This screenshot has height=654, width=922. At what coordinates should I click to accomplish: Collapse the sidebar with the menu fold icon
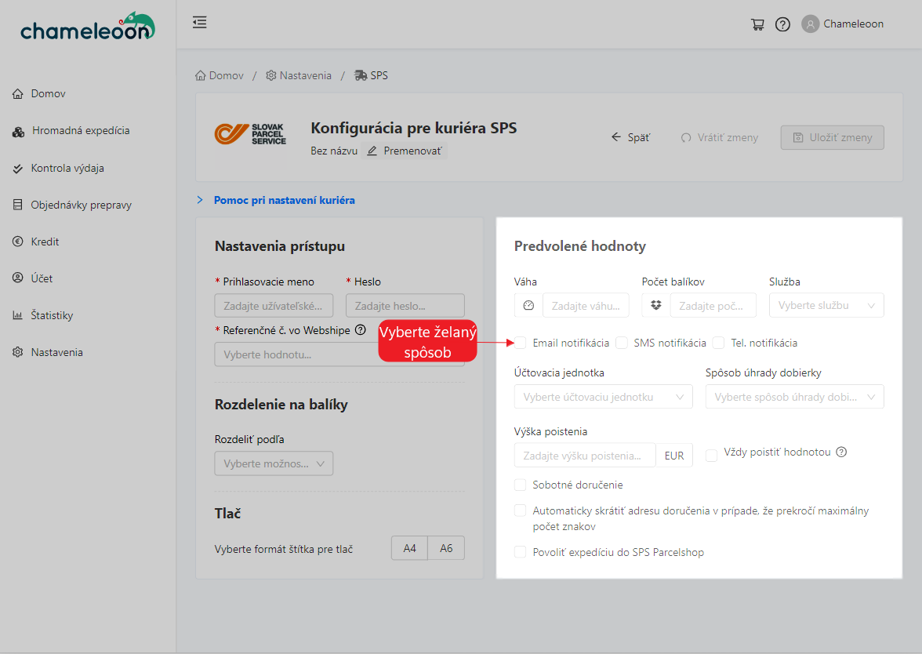coord(200,23)
